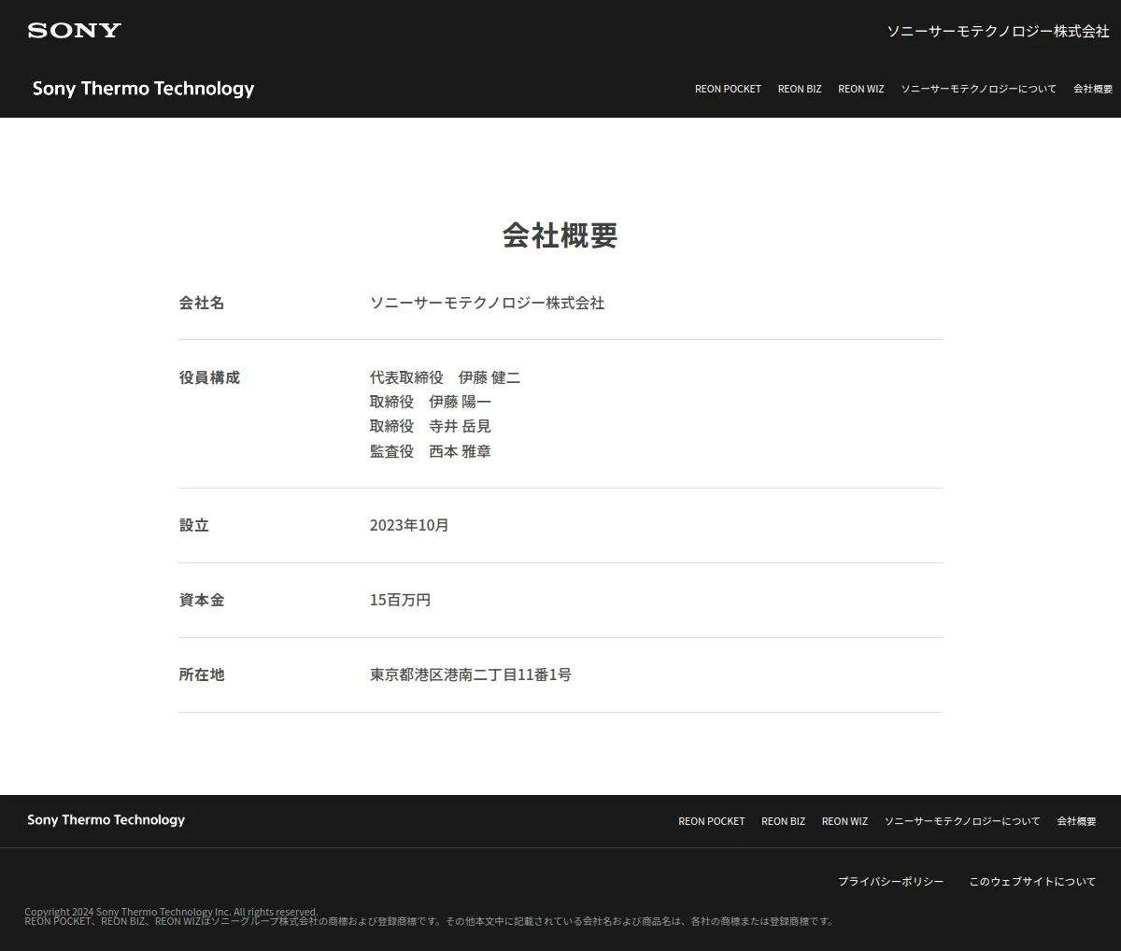The height and width of the screenshot is (951, 1121).
Task: Click the 資本金 row label
Action: coord(202,600)
